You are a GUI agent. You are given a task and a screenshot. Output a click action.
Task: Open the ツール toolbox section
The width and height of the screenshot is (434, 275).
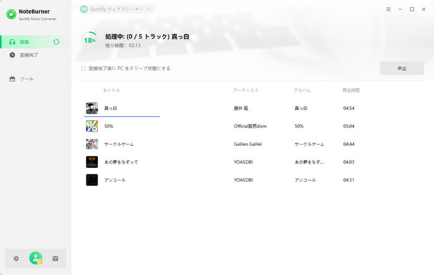(35, 79)
